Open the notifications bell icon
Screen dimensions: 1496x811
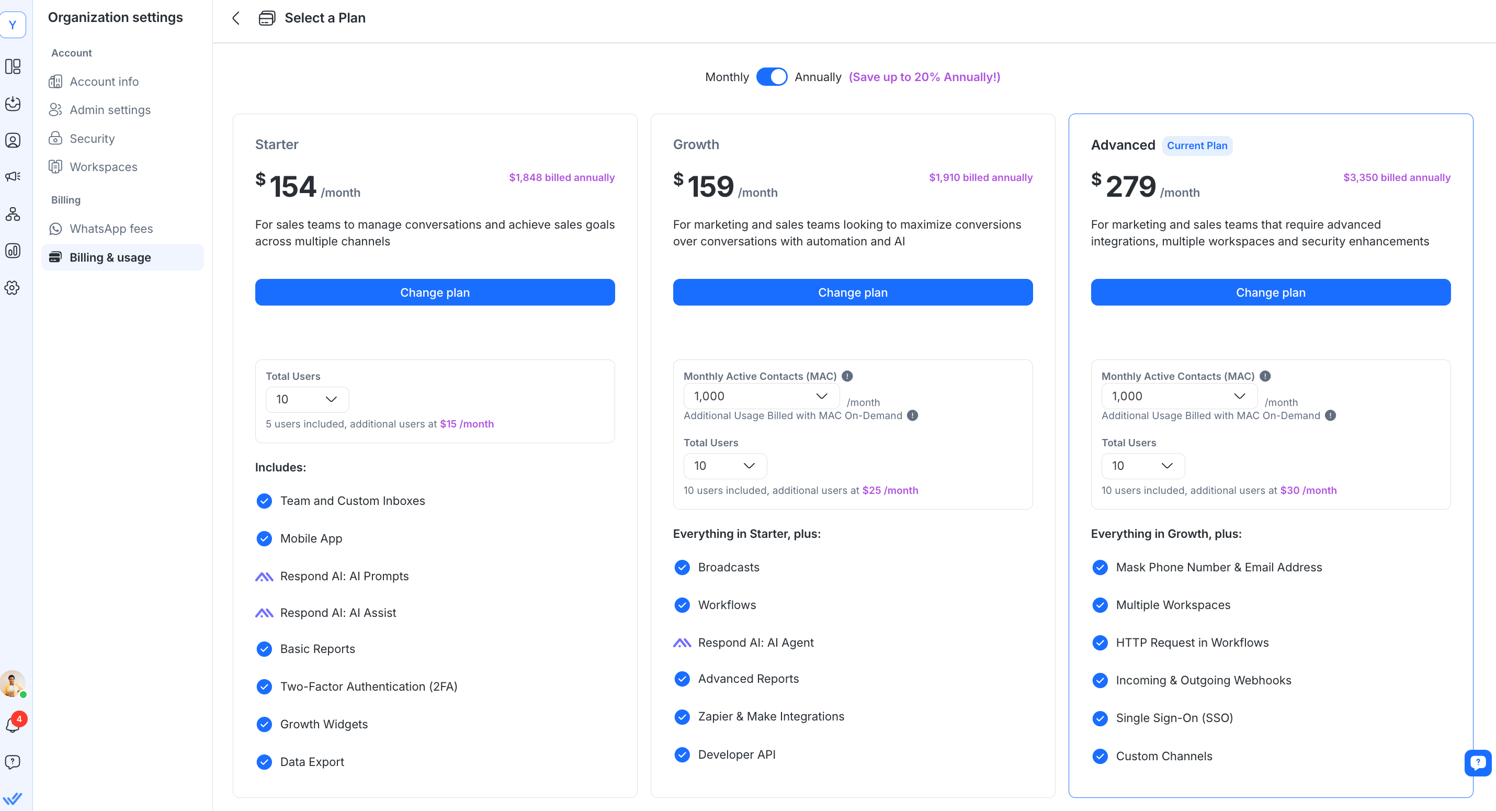click(x=13, y=725)
